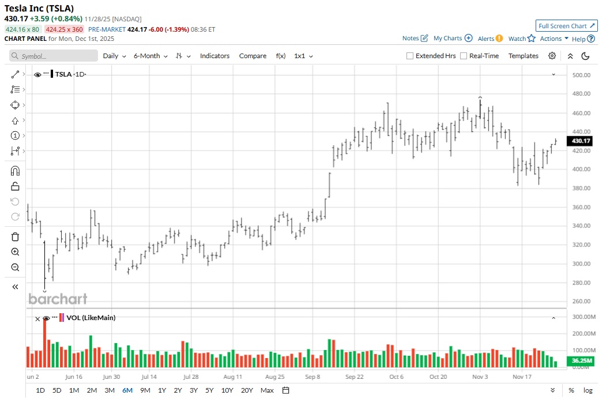614x403 pixels.
Task: Collapse the chart header with double chevron
Action: (x=570, y=56)
